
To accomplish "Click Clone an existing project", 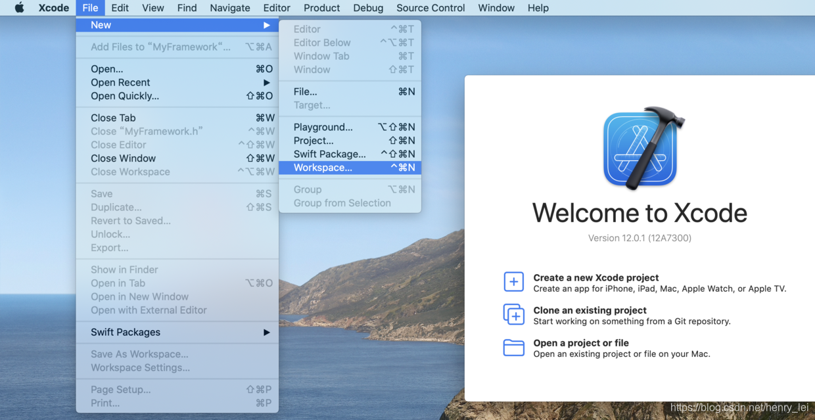I will (x=590, y=310).
